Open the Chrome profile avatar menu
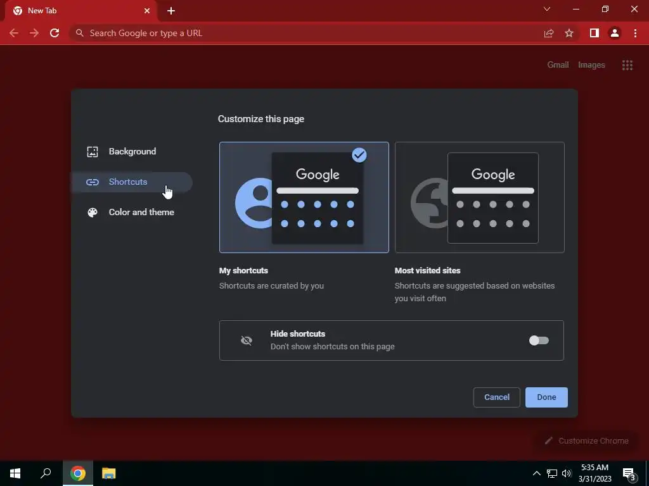The height and width of the screenshot is (486, 649). tap(615, 33)
